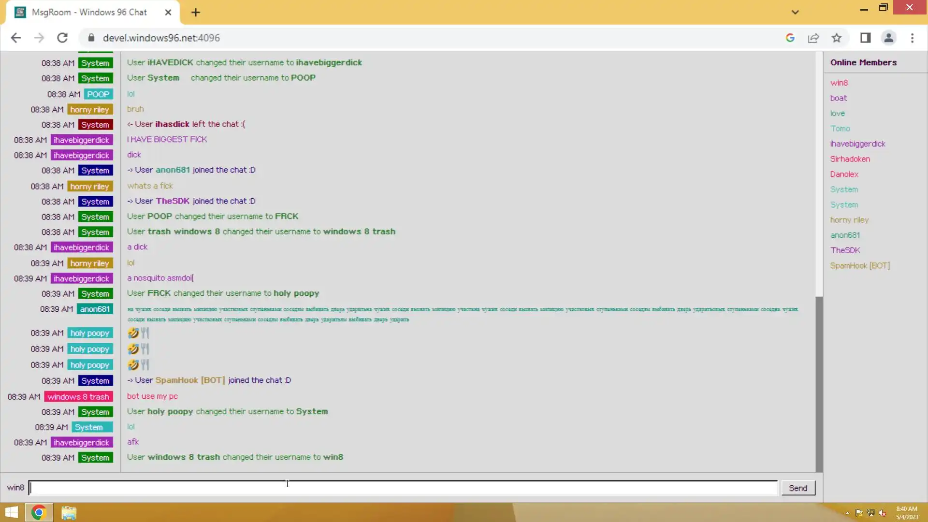Image resolution: width=928 pixels, height=522 pixels.
Task: Click the Google icon in address bar
Action: [790, 38]
